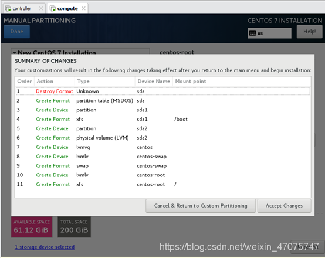Switch to the compute tab
Viewport: 325px width, 258px height.
67,8
